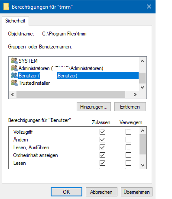The image size is (172, 199).
Task: Open the Sicherheit tab
Action: (15, 21)
